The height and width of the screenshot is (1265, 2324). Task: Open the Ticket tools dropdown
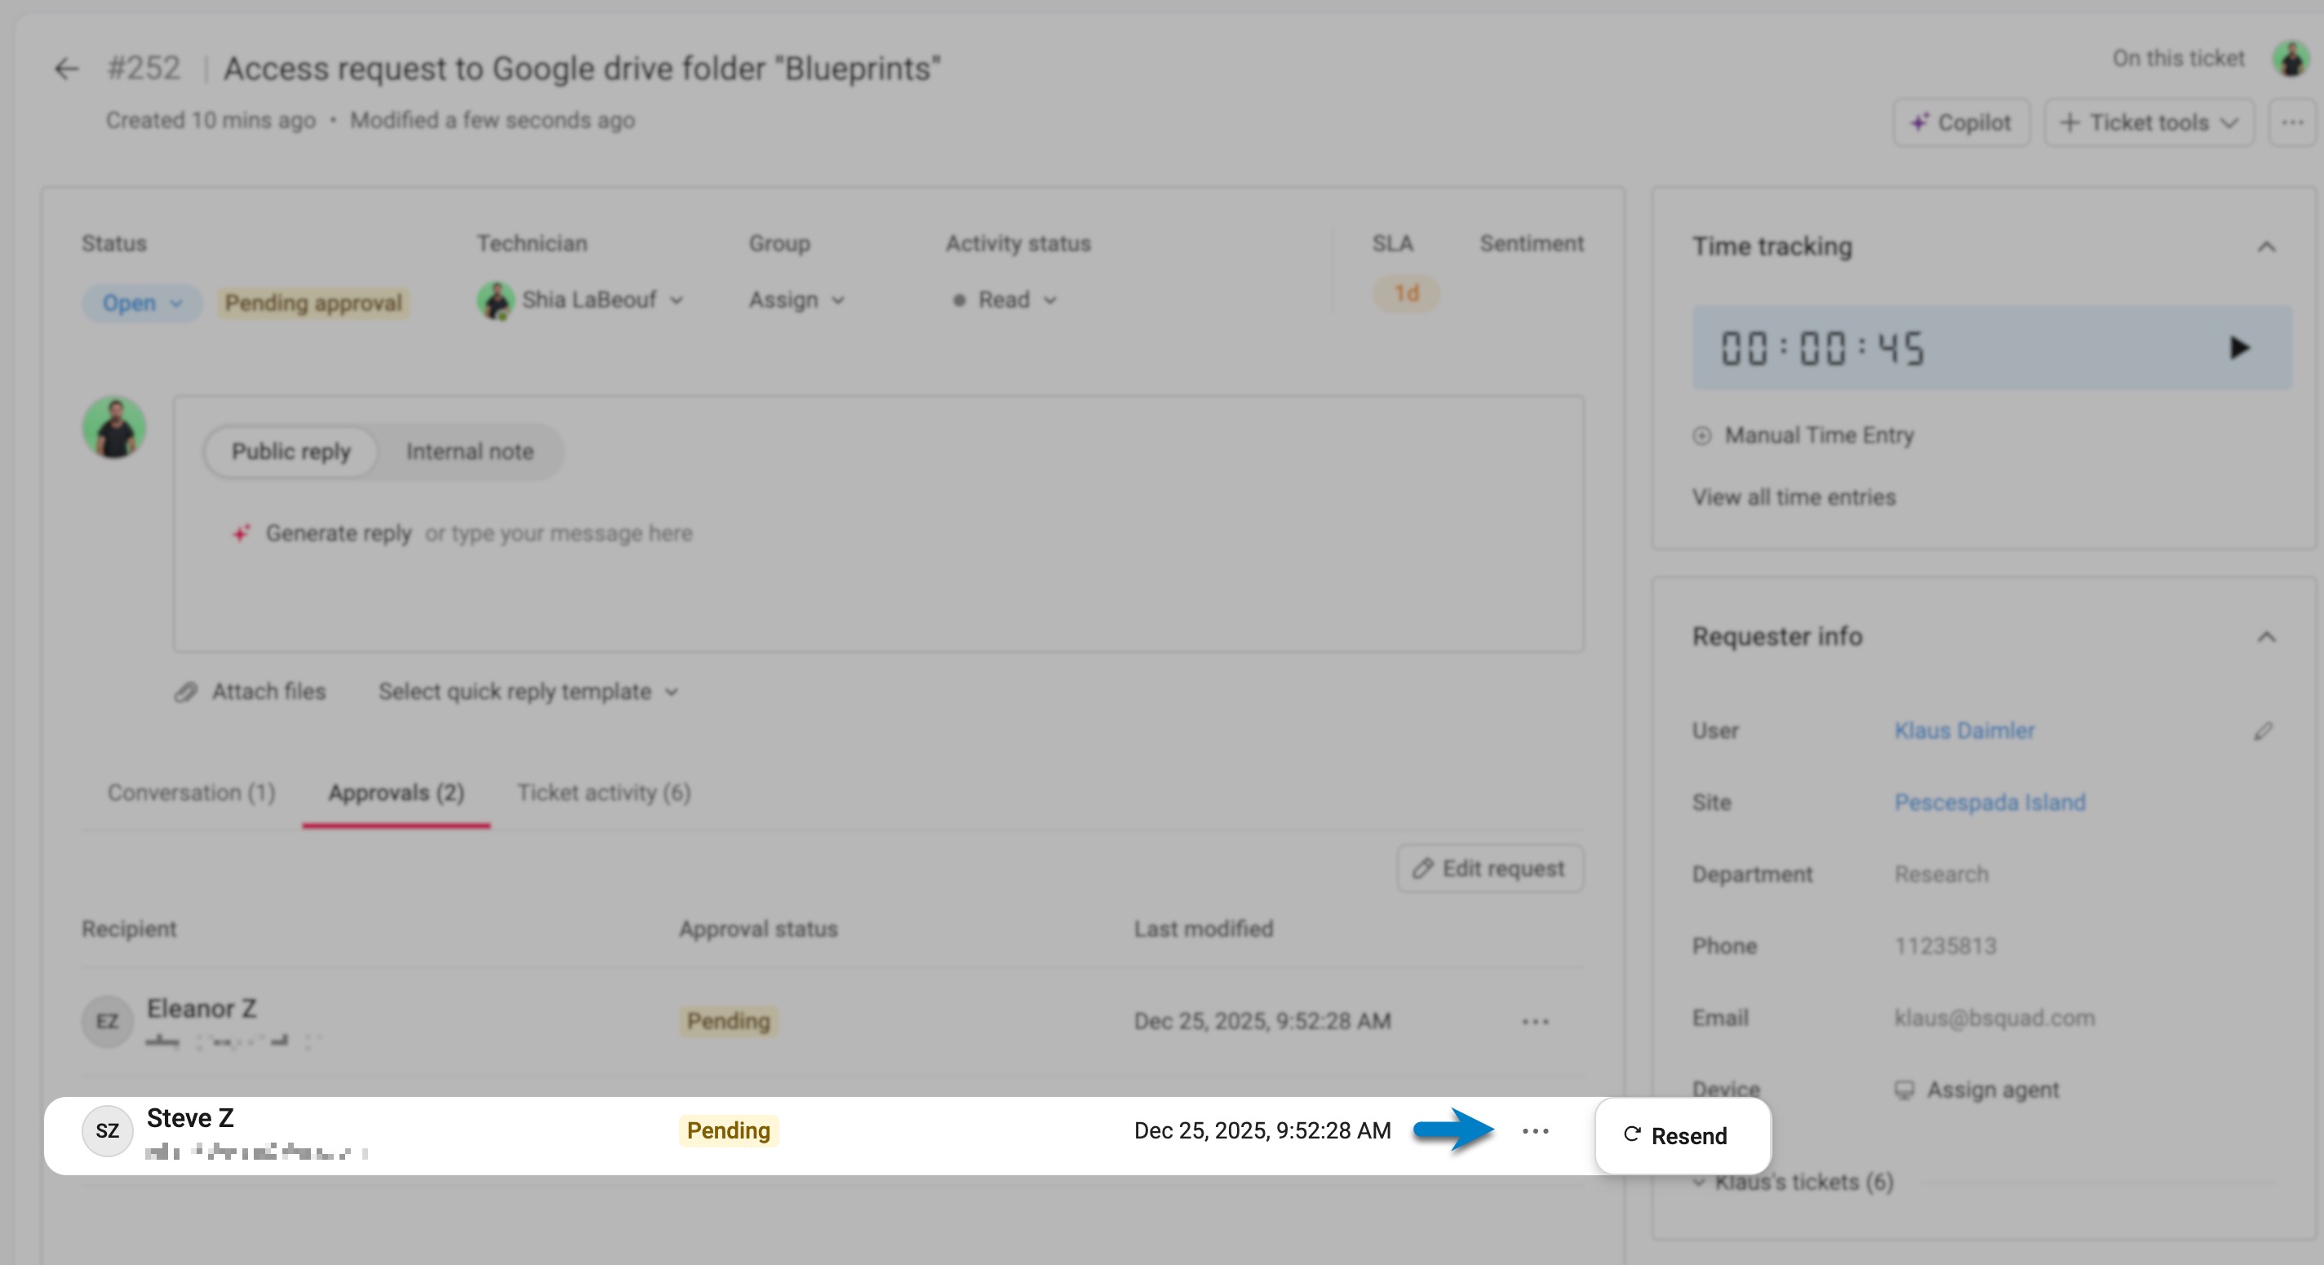[2149, 122]
